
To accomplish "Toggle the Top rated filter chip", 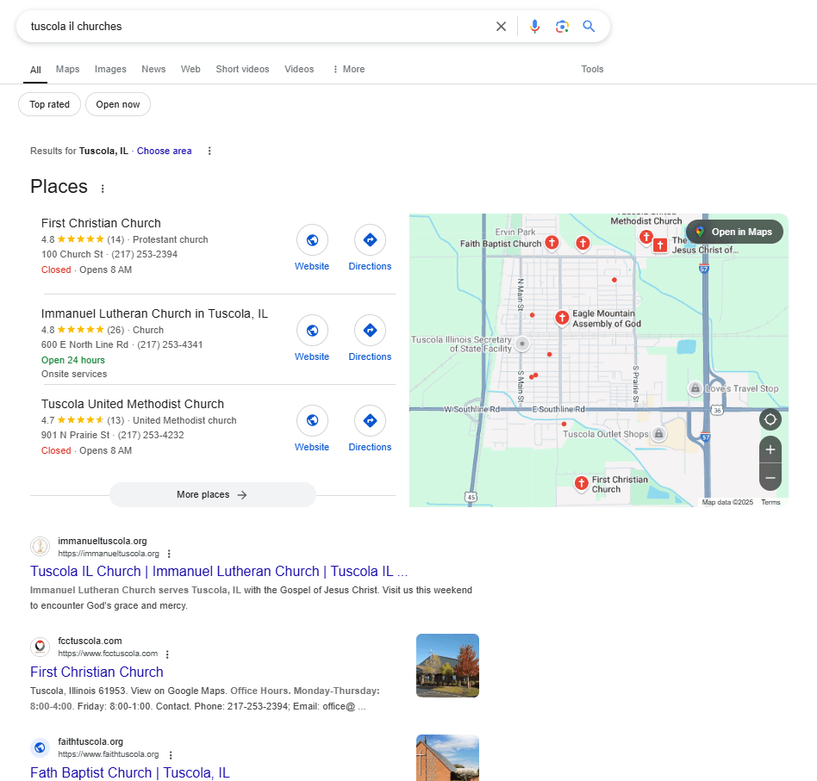I will [x=49, y=105].
